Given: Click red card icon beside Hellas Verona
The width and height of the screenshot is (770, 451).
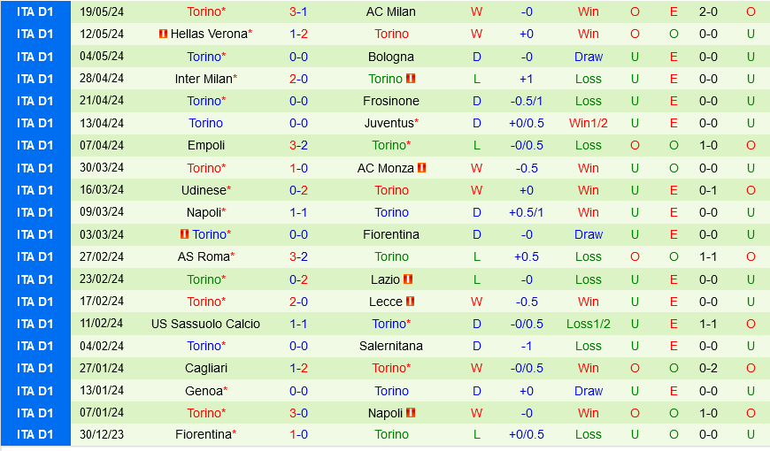Looking at the screenshot, I should [163, 34].
